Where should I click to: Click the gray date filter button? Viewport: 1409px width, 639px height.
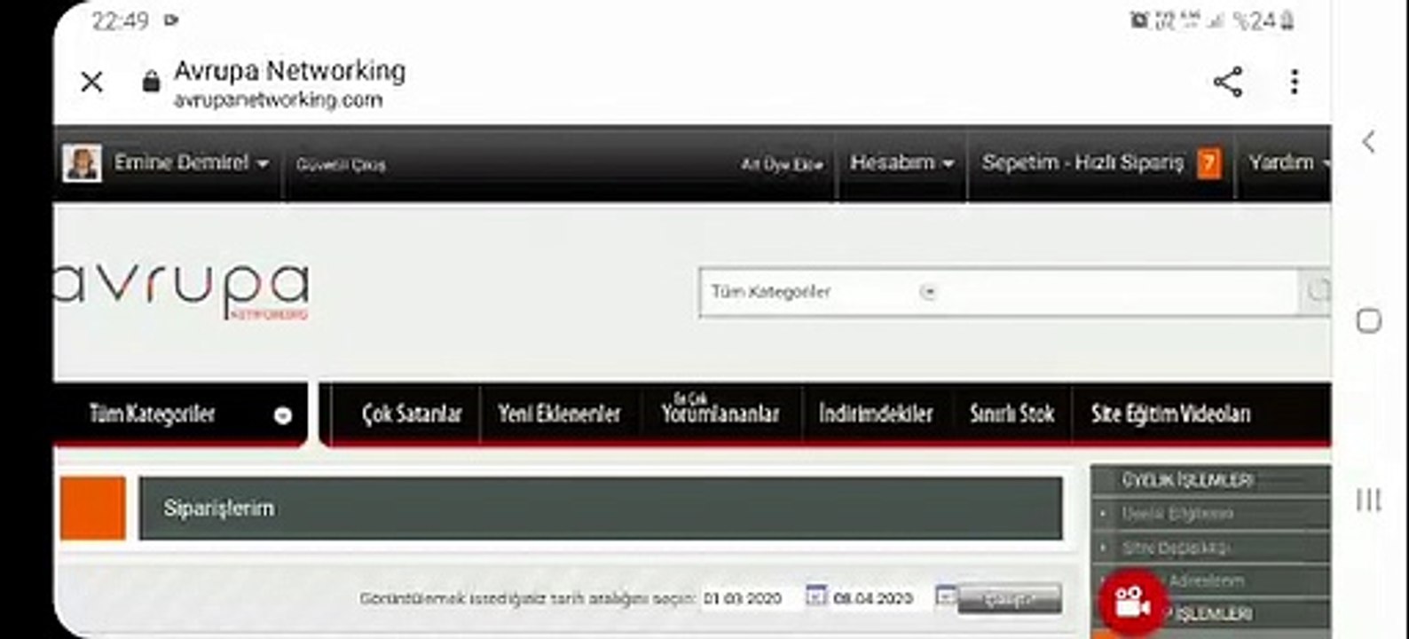[1009, 599]
